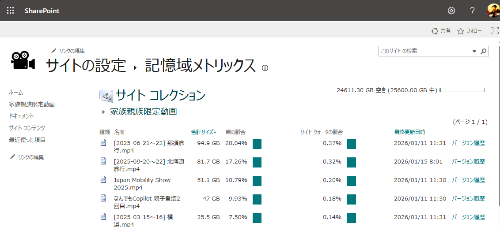Click the video camera site logo
Image resolution: width=500 pixels, height=227 pixels.
[23, 61]
